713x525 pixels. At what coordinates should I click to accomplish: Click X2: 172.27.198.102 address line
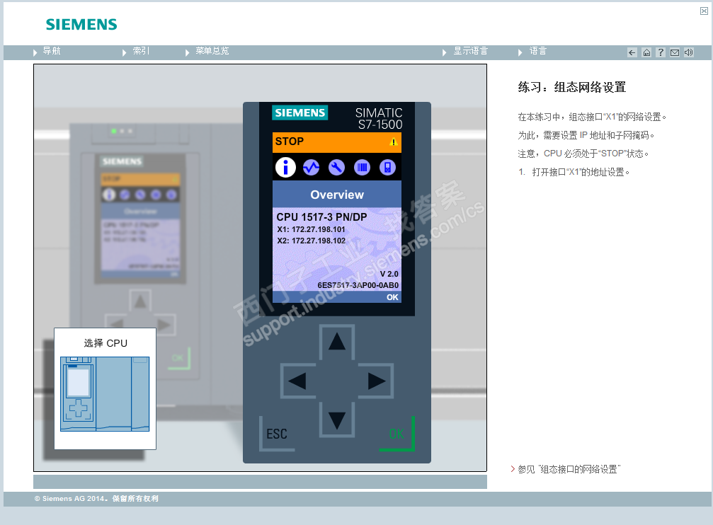[x=311, y=241]
